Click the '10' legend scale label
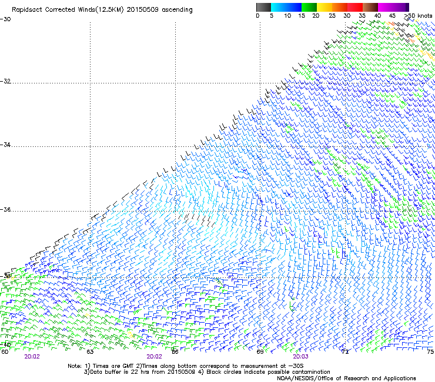435x382 pixels. tap(287, 16)
